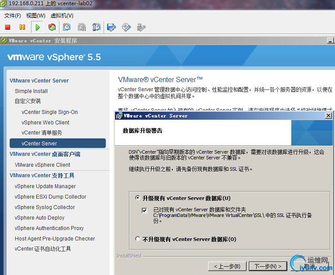Click 自定义安装 in the sidebar
335x275 pixels.
[x=28, y=101]
